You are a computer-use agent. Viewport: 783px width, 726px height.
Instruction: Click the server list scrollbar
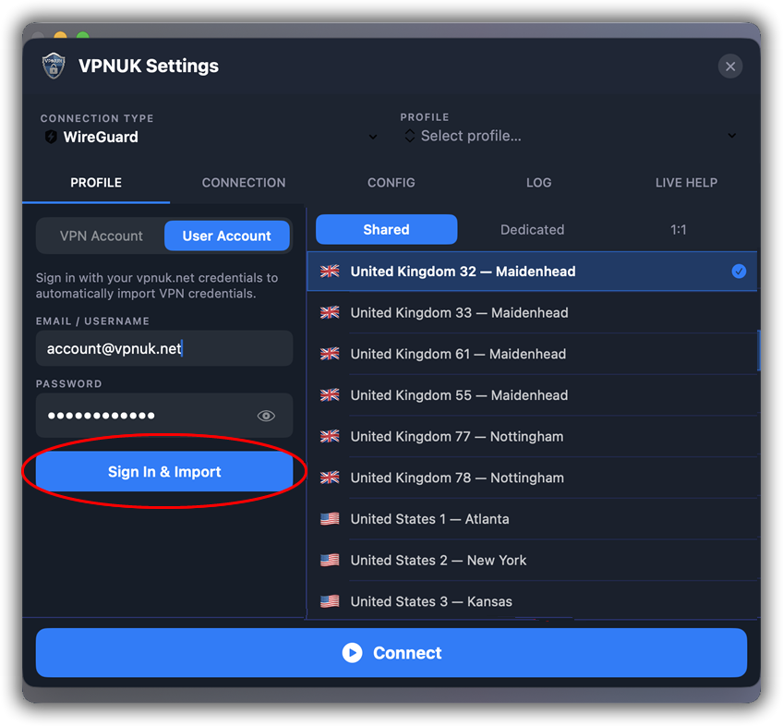coord(759,350)
